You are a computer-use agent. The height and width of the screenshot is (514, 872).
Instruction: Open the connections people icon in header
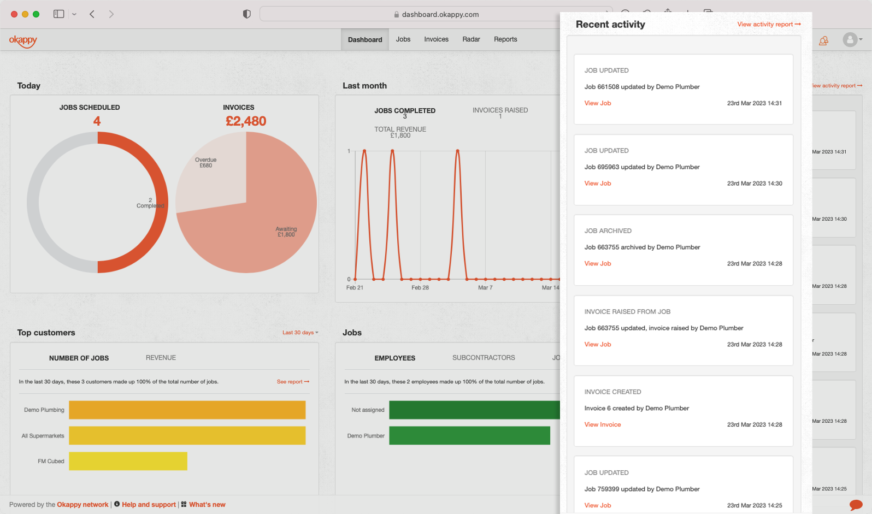[x=823, y=40]
